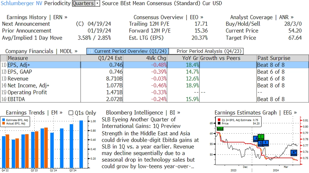The height and width of the screenshot is (173, 309).
Task: Click the Q1/24 Est column header
Action: coord(102,58)
